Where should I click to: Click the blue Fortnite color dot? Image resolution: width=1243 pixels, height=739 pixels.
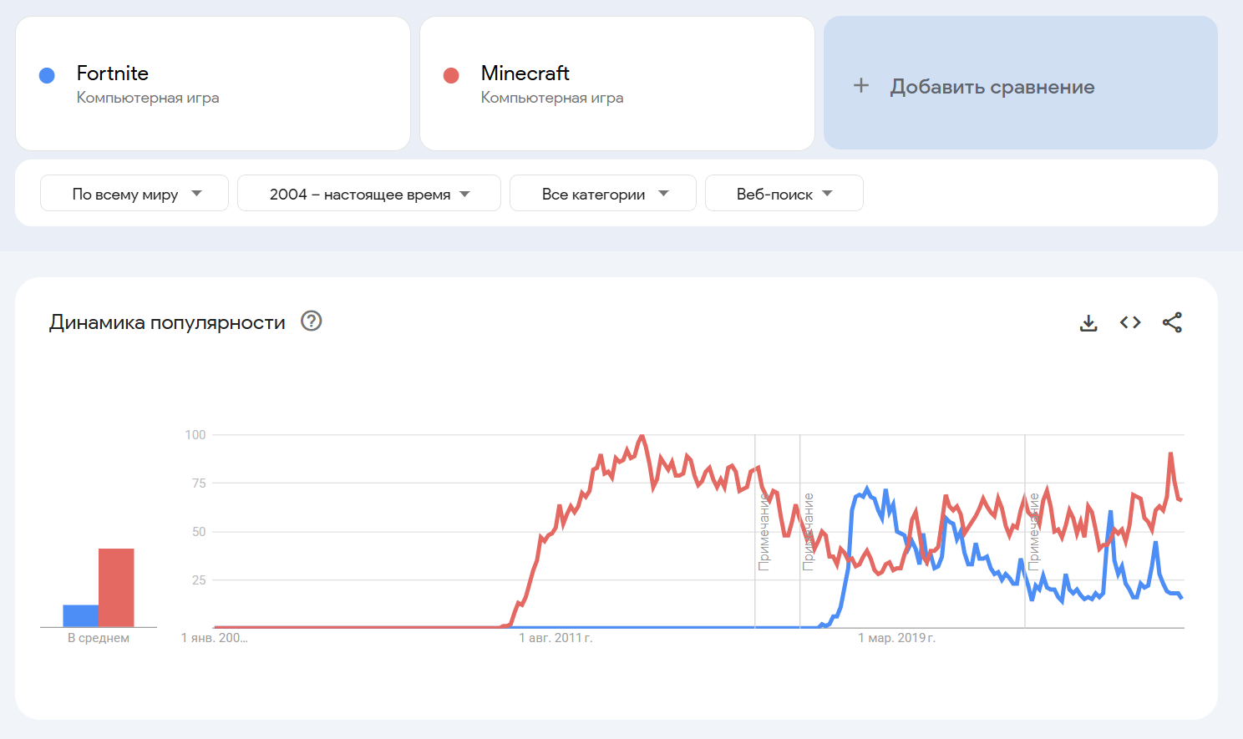click(x=48, y=75)
